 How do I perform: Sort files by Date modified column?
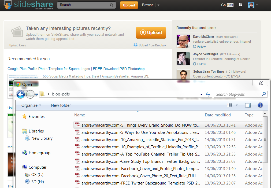point(223,115)
